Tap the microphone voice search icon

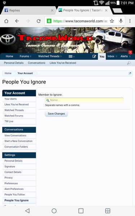click(x=121, y=21)
